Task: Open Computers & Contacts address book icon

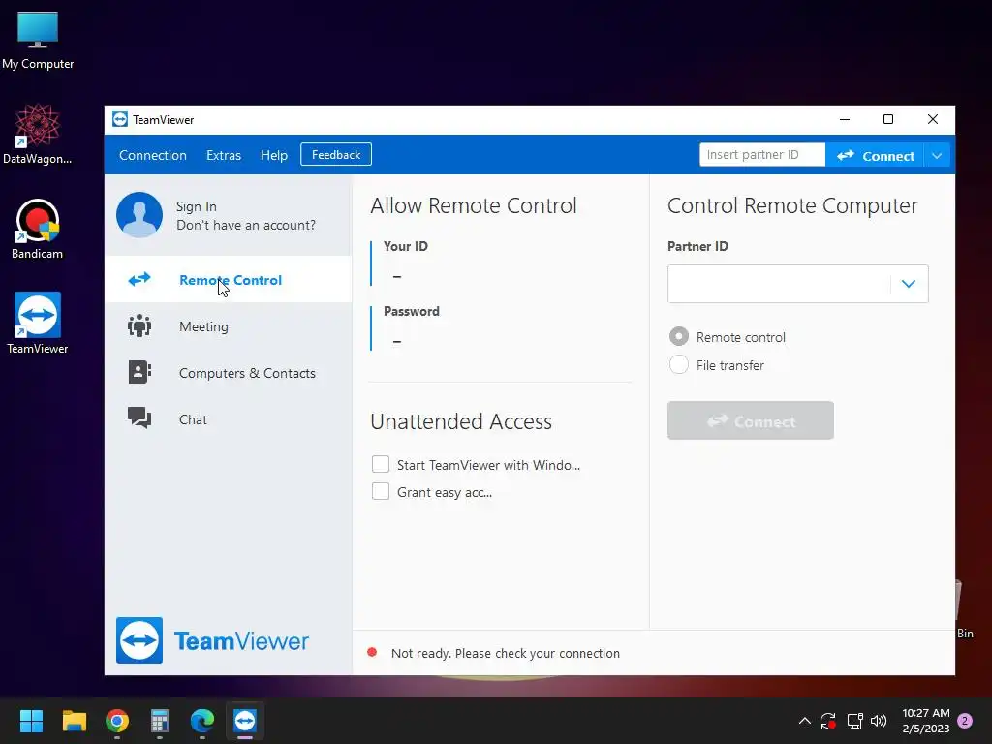Action: click(x=139, y=372)
